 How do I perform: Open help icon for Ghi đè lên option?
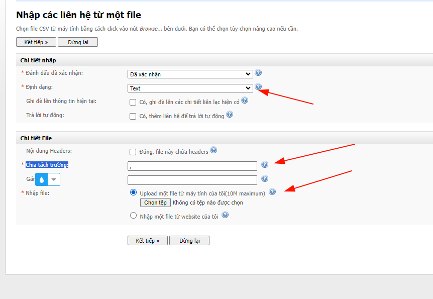(245, 101)
